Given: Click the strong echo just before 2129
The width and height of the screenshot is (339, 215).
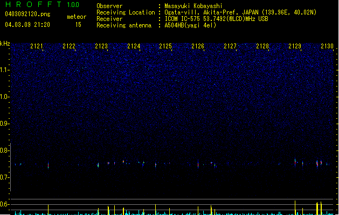Looking at the screenshot, I should [x=295, y=162].
